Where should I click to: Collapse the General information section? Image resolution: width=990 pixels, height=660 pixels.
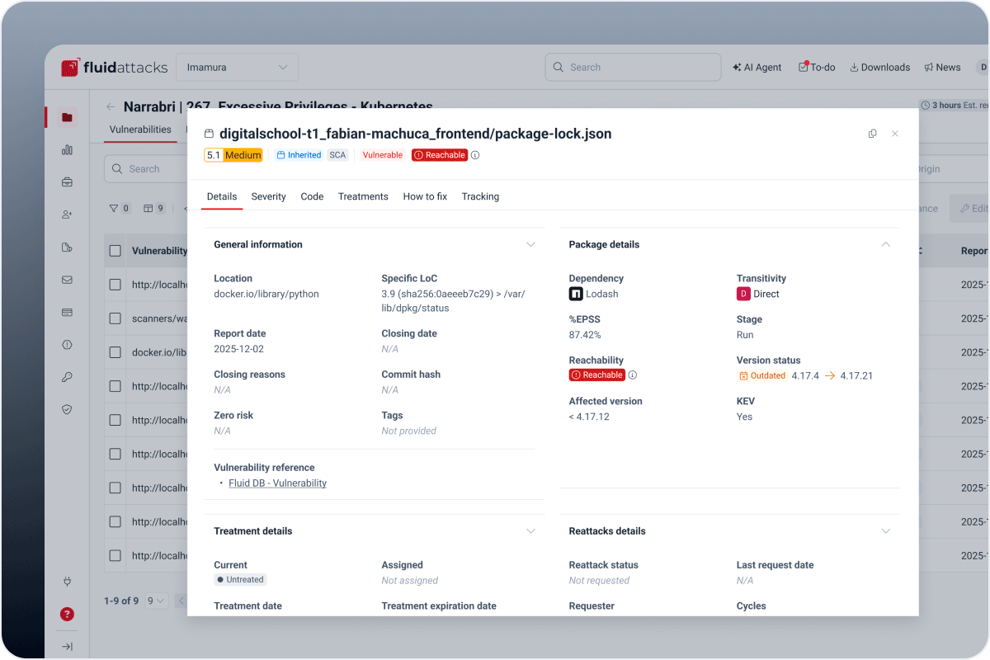click(x=530, y=244)
